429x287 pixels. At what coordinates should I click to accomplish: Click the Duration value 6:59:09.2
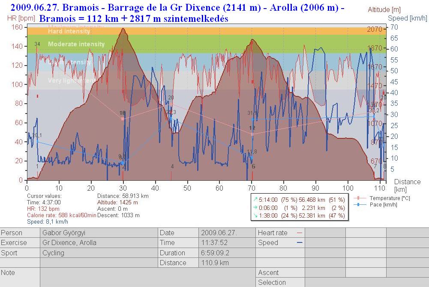pos(226,253)
